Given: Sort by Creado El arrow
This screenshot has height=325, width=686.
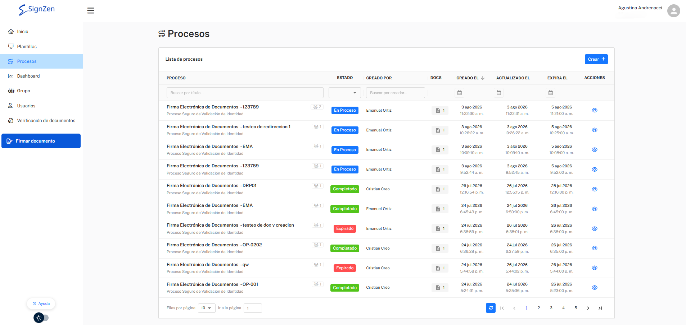Looking at the screenshot, I should click(483, 78).
